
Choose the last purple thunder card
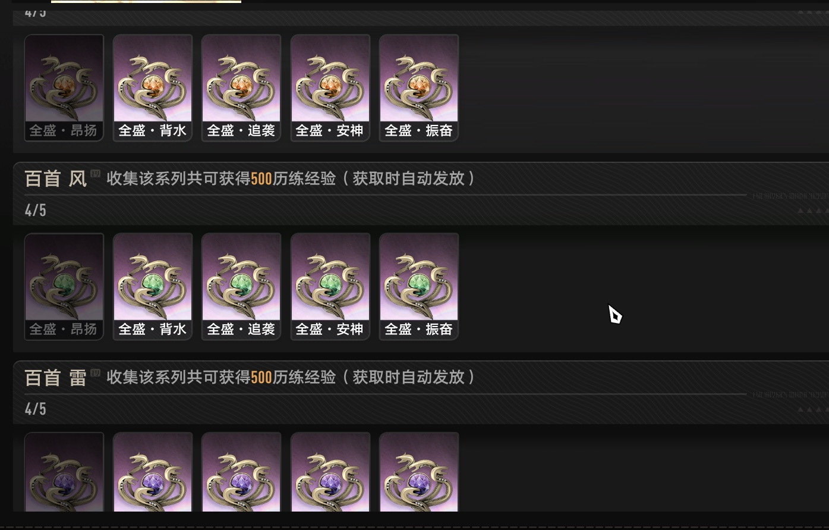[419, 472]
